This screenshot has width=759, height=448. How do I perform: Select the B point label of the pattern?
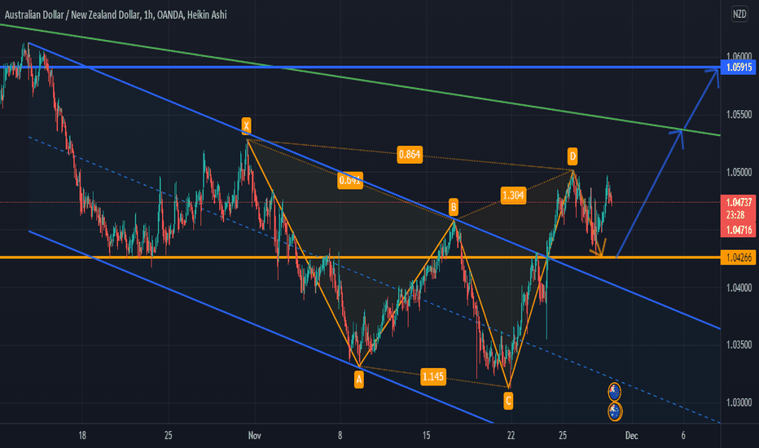pyautogui.click(x=454, y=207)
